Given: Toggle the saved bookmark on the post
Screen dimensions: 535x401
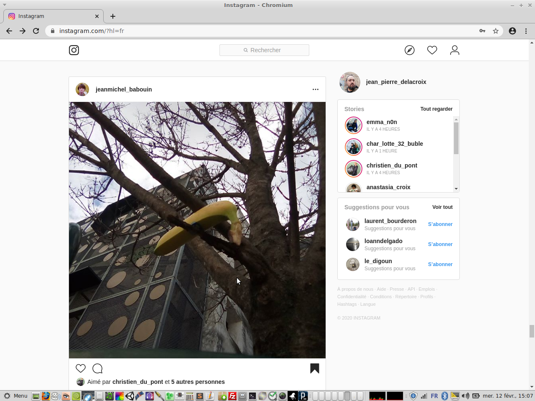Looking at the screenshot, I should click(x=315, y=368).
